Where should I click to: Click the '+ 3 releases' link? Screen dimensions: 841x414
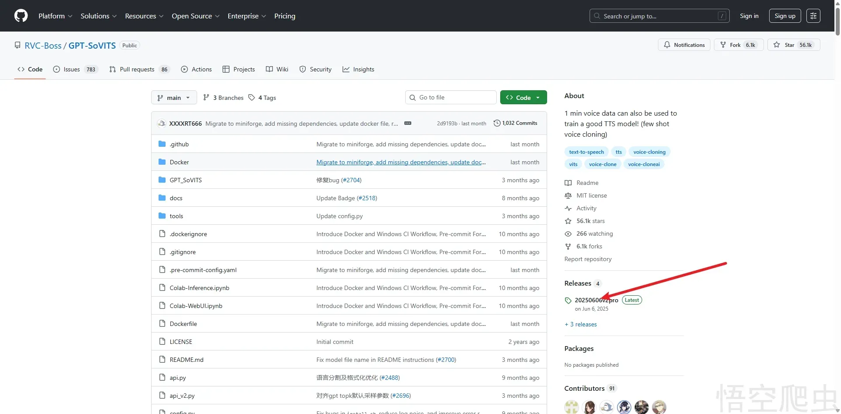581,324
